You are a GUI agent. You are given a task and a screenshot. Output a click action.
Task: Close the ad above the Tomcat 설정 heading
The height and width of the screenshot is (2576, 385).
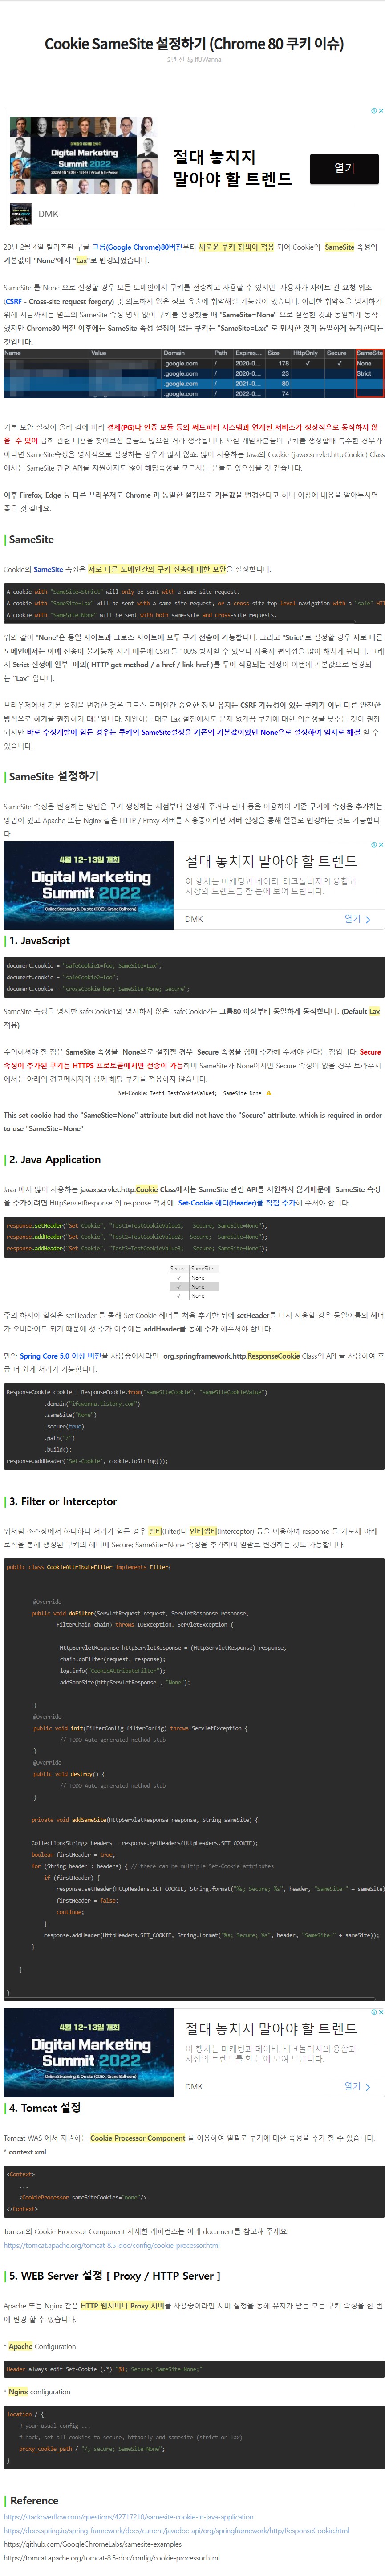tap(381, 2011)
